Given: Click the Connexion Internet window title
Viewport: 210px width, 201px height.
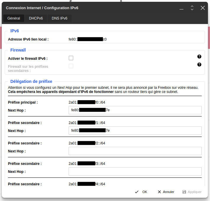Looking at the screenshot, I should point(42,8).
